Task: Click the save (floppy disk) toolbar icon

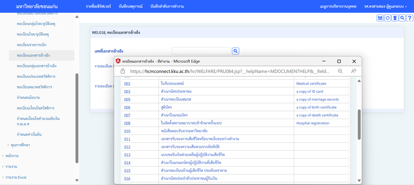Action: (x=380, y=18)
